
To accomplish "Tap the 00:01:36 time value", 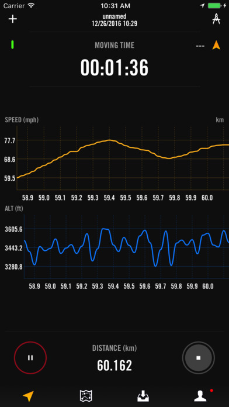I will pos(114,67).
